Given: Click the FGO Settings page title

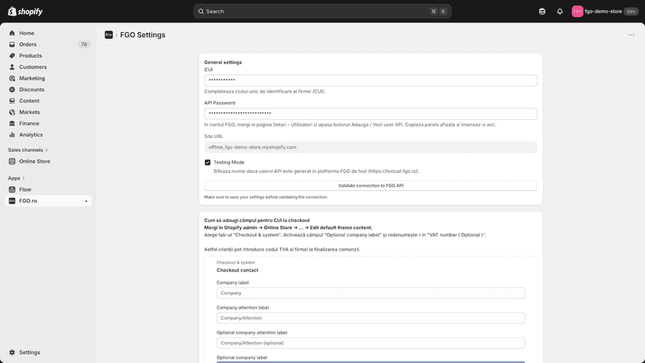Looking at the screenshot, I should [143, 35].
